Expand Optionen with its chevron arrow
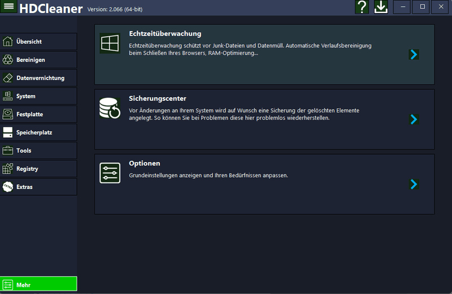 coord(414,184)
